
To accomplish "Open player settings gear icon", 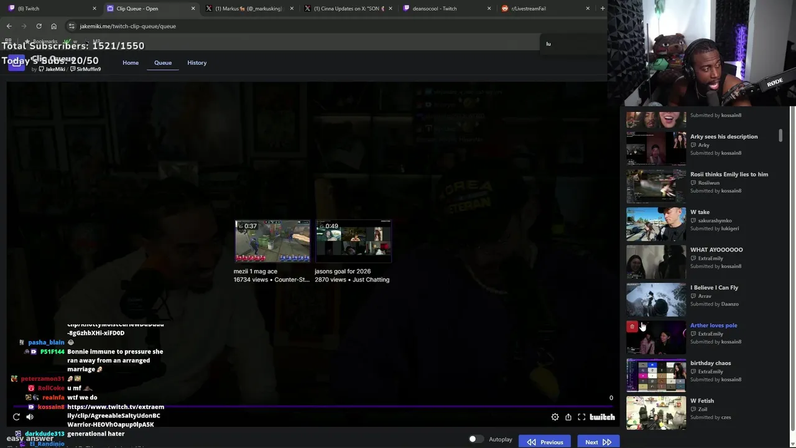I will pyautogui.click(x=555, y=417).
